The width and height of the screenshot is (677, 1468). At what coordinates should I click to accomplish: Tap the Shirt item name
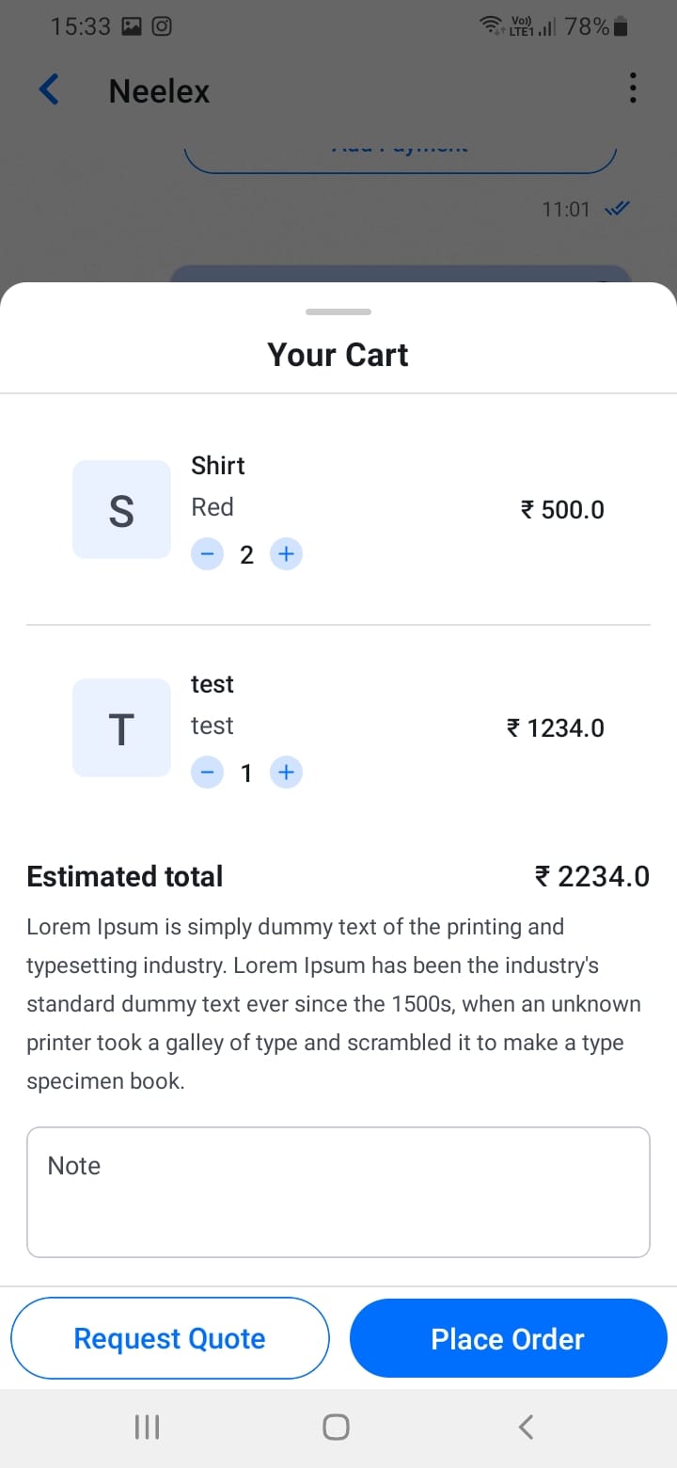pyautogui.click(x=218, y=466)
